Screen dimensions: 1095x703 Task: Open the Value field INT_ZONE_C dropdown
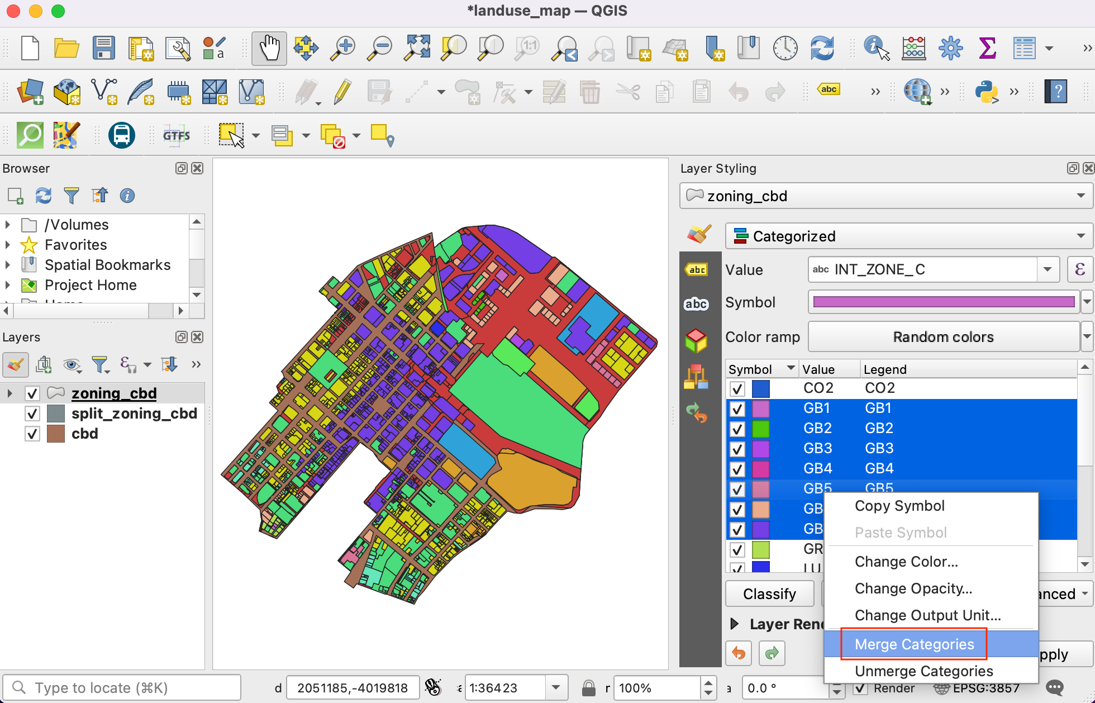coord(1048,270)
